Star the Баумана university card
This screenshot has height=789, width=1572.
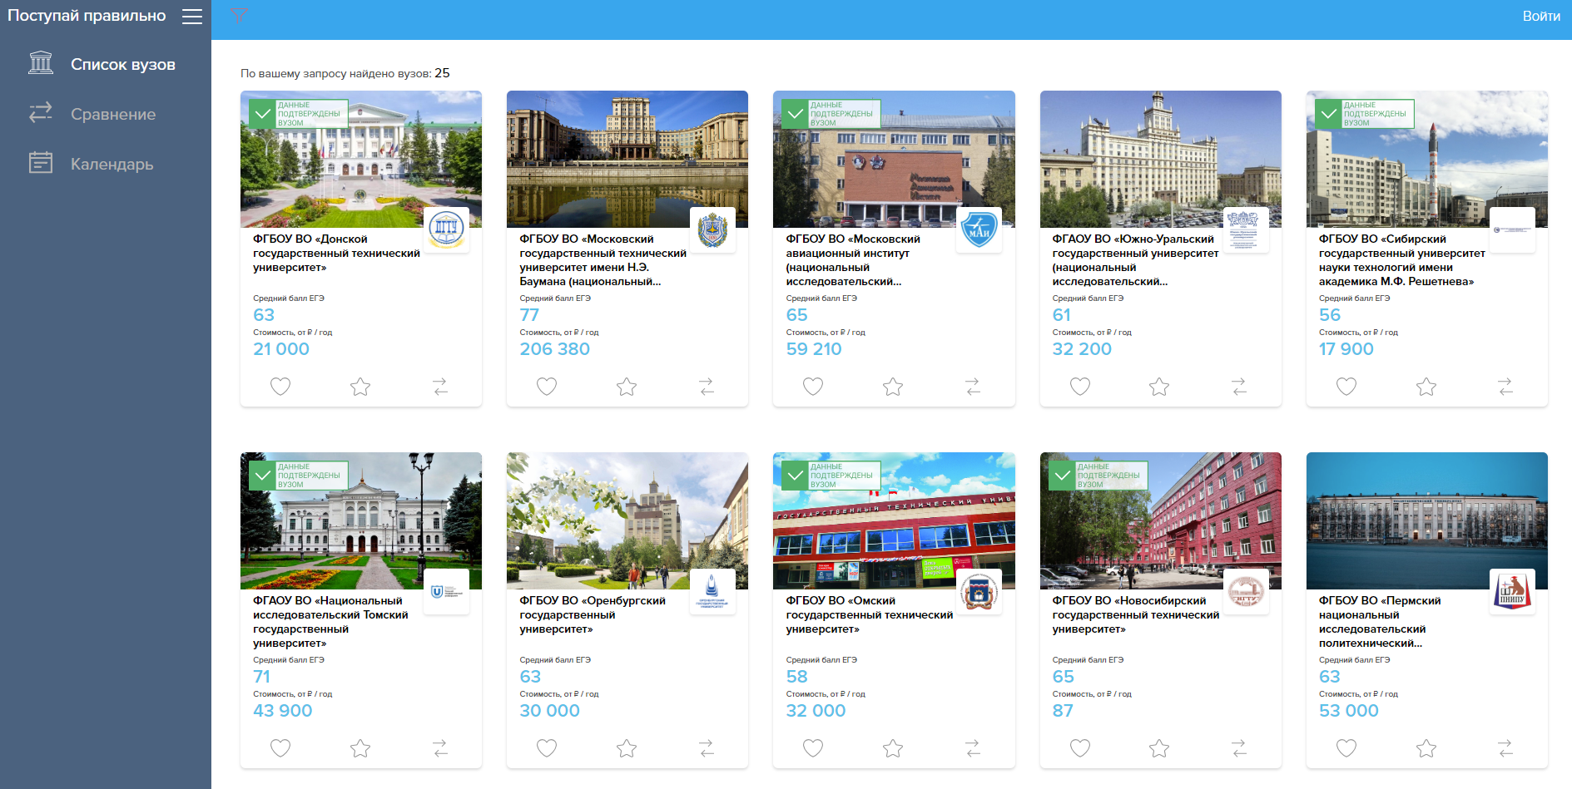(x=627, y=387)
